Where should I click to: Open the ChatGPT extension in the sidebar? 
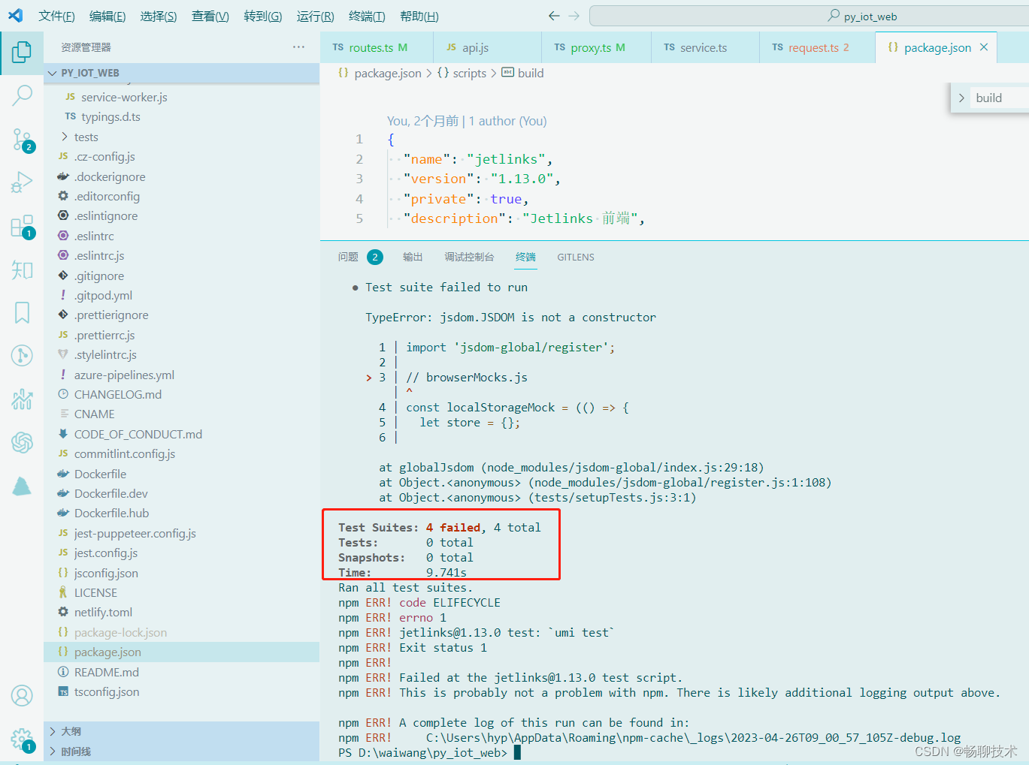tap(22, 443)
